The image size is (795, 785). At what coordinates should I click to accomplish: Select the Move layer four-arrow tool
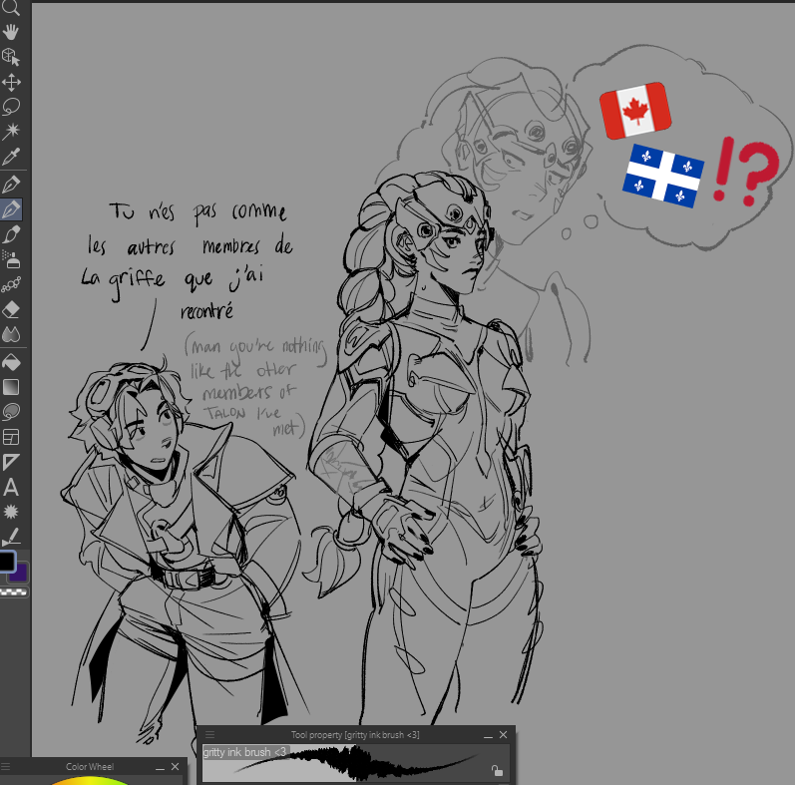(11, 82)
